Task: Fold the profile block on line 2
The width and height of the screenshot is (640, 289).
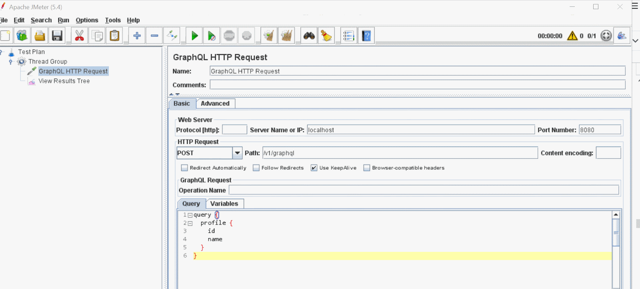Action: click(190, 224)
